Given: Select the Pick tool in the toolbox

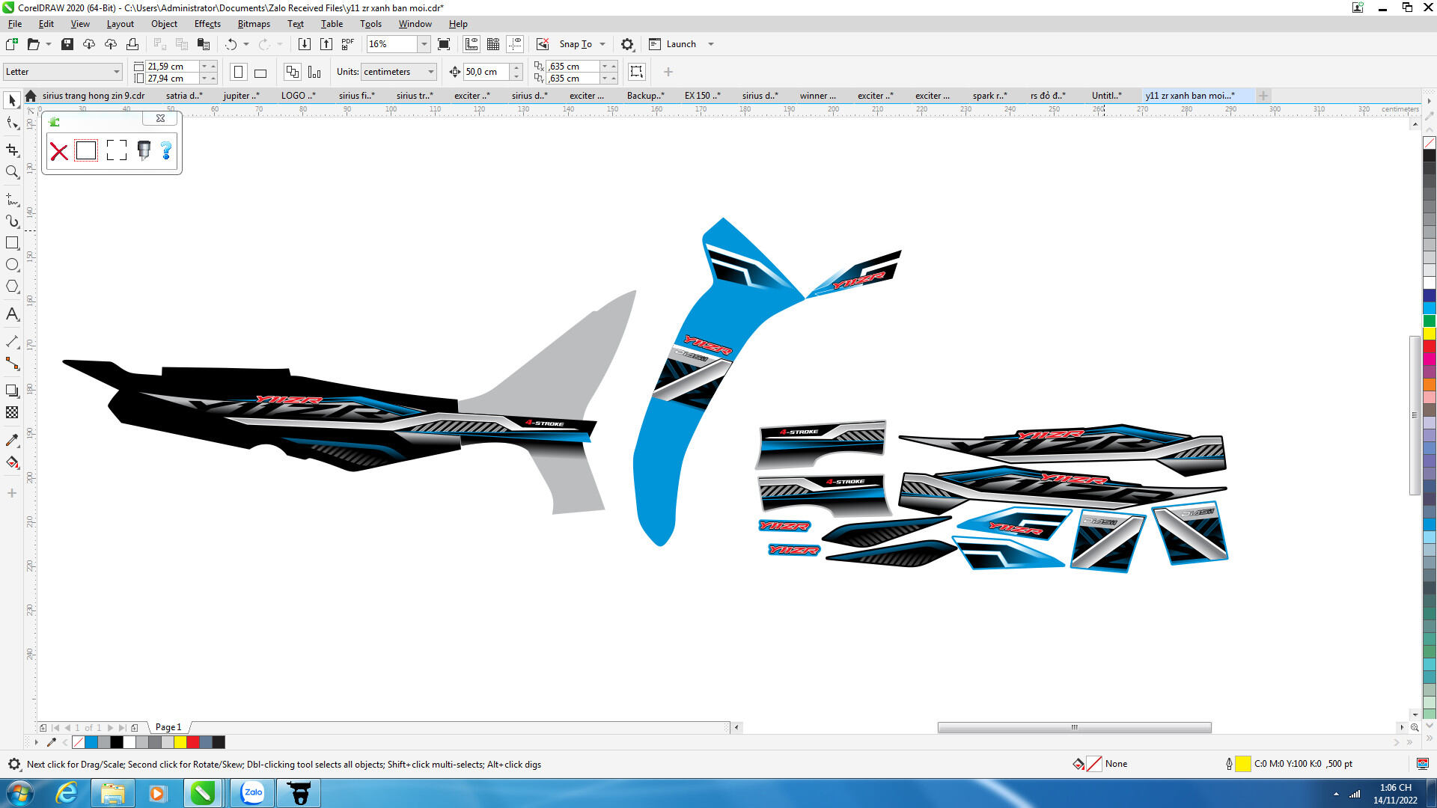Looking at the screenshot, I should coord(12,100).
